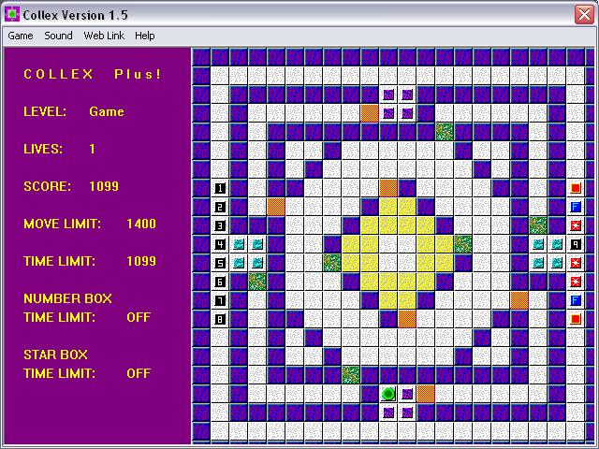Click blue F box in number box 2 row
Image resolution: width=599 pixels, height=449 pixels.
pos(576,207)
